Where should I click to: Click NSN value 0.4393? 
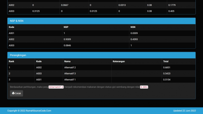click(x=134, y=39)
